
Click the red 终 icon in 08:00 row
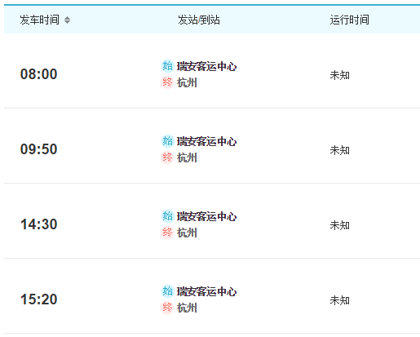point(167,82)
